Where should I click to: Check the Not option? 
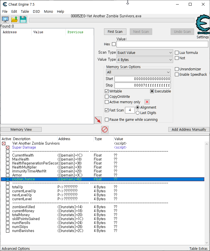[x=177, y=58]
